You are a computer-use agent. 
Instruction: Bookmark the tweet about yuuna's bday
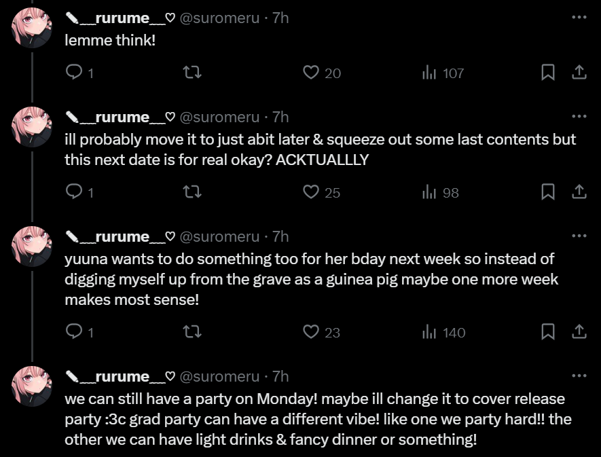point(548,332)
